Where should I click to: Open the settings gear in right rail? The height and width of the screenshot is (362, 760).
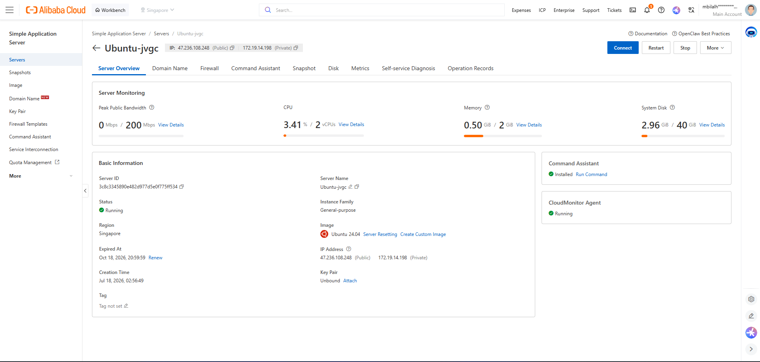pos(751,299)
